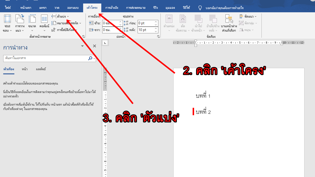
Task: Switch to the วิธีใช้ (Help) tab
Action: coord(186,8)
